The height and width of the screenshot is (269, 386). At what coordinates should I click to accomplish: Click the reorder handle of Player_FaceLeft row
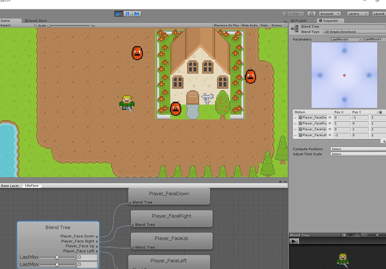coord(295,135)
